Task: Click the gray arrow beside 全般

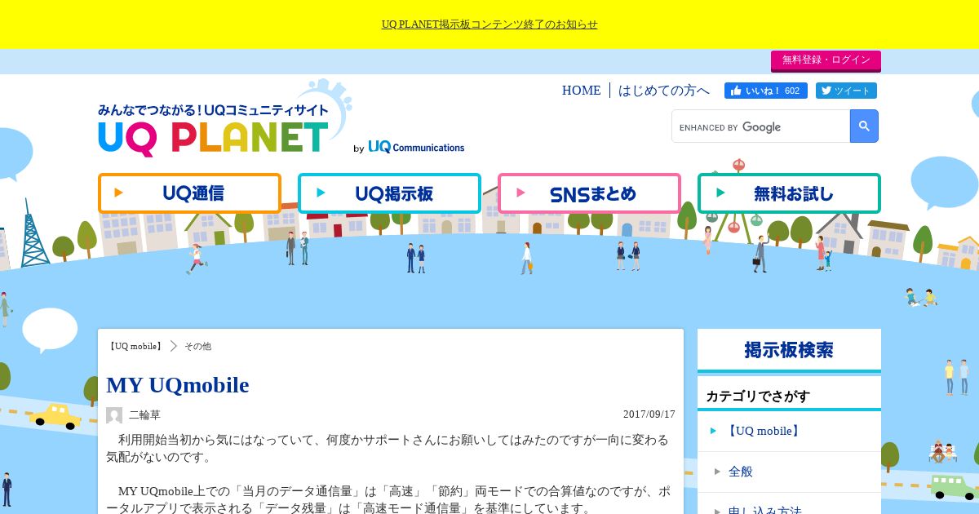Action: click(x=718, y=472)
